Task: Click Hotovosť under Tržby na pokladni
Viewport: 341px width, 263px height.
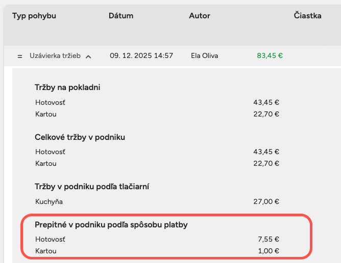Action: click(51, 102)
